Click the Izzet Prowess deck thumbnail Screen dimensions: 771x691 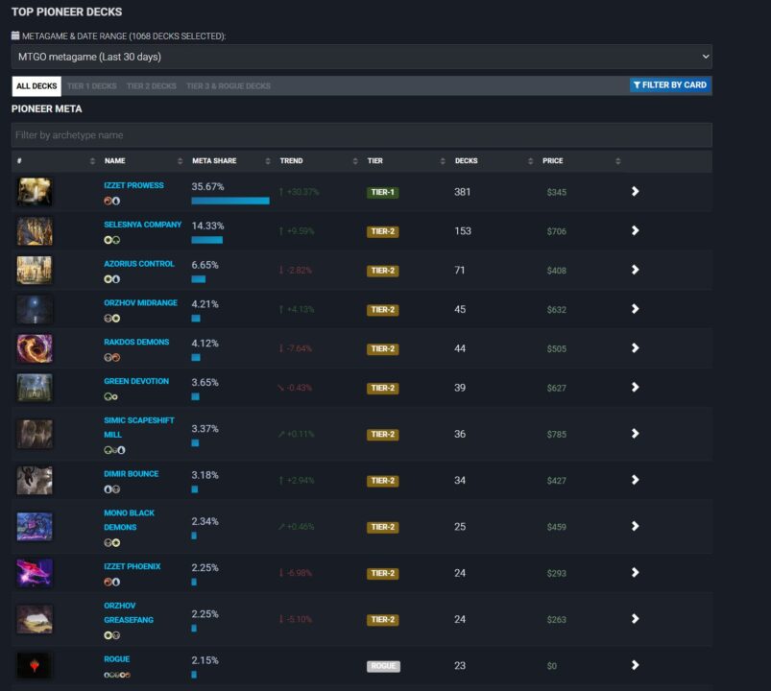point(35,192)
